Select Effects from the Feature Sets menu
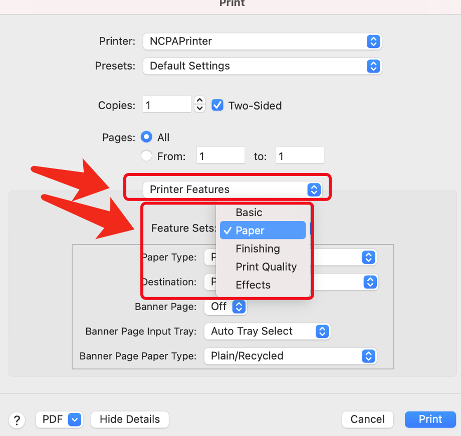This screenshot has width=461, height=436. (x=253, y=285)
